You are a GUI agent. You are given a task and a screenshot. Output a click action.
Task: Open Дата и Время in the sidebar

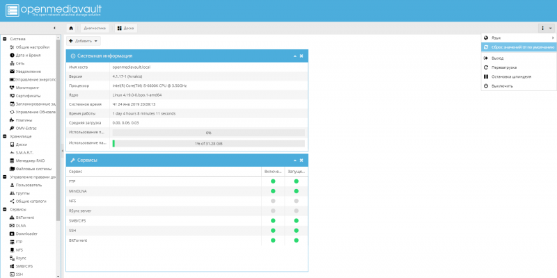click(28, 55)
